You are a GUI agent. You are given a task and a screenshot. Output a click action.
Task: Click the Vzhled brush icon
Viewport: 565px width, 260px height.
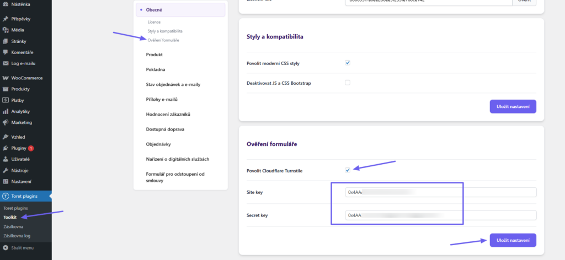click(x=6, y=137)
